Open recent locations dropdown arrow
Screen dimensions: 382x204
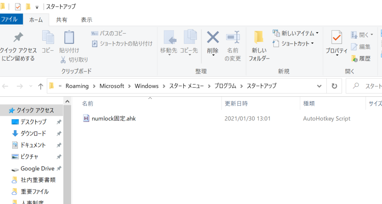31,86
